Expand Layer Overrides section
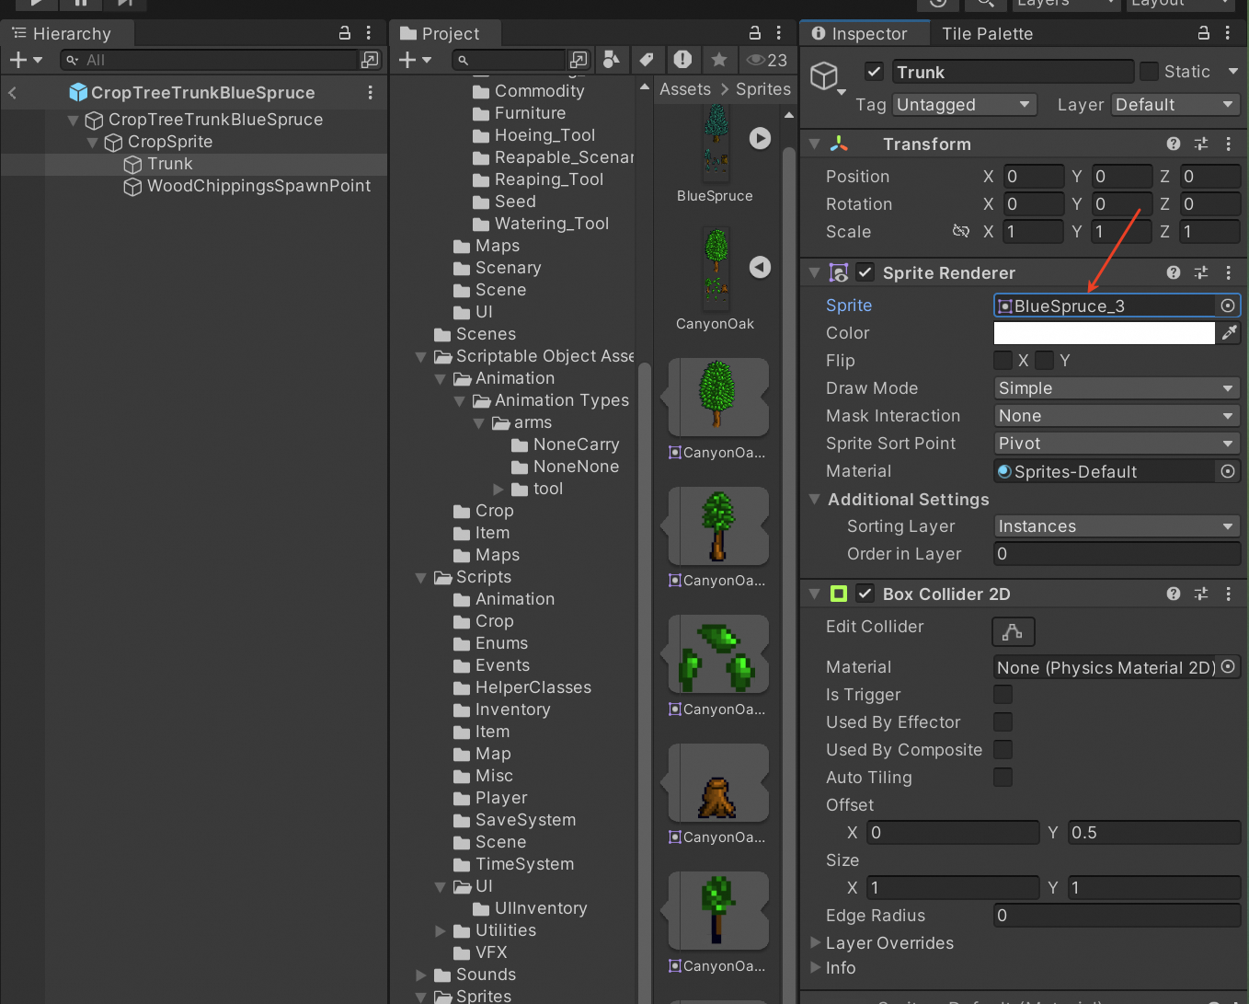1249x1004 pixels. click(x=815, y=942)
